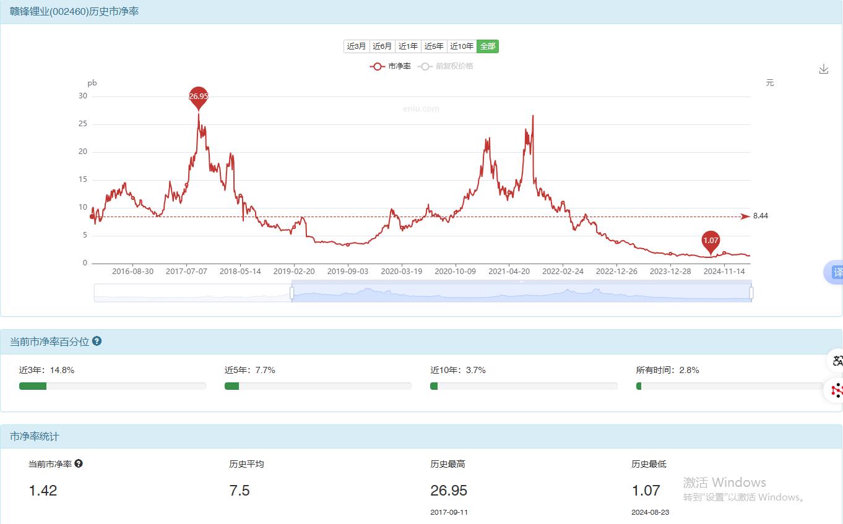This screenshot has height=524, width=843.
Task: Open help icon next to 当前市净率百分位
Action: 97,341
